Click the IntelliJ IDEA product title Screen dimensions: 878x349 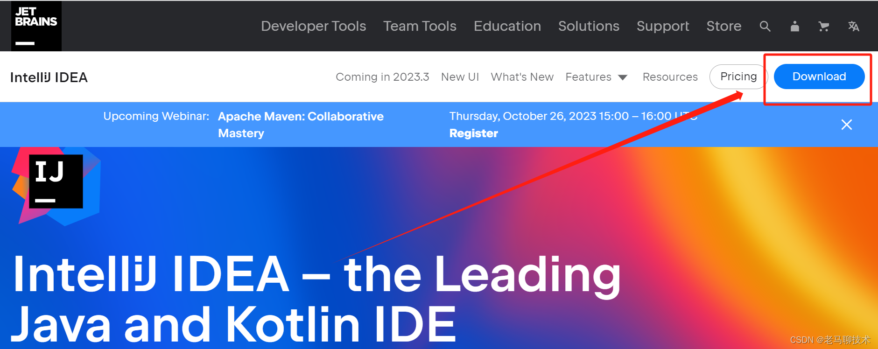tap(49, 77)
